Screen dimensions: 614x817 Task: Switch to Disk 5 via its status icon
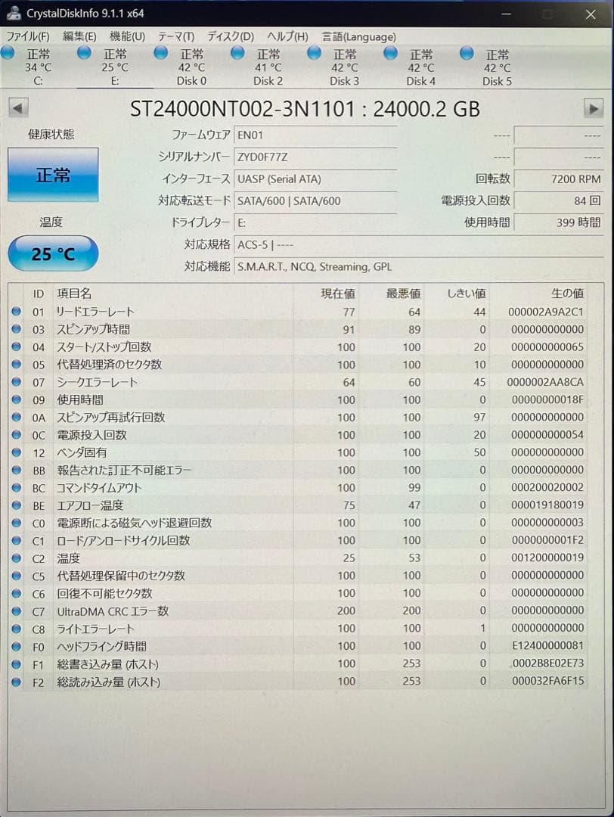[x=467, y=53]
